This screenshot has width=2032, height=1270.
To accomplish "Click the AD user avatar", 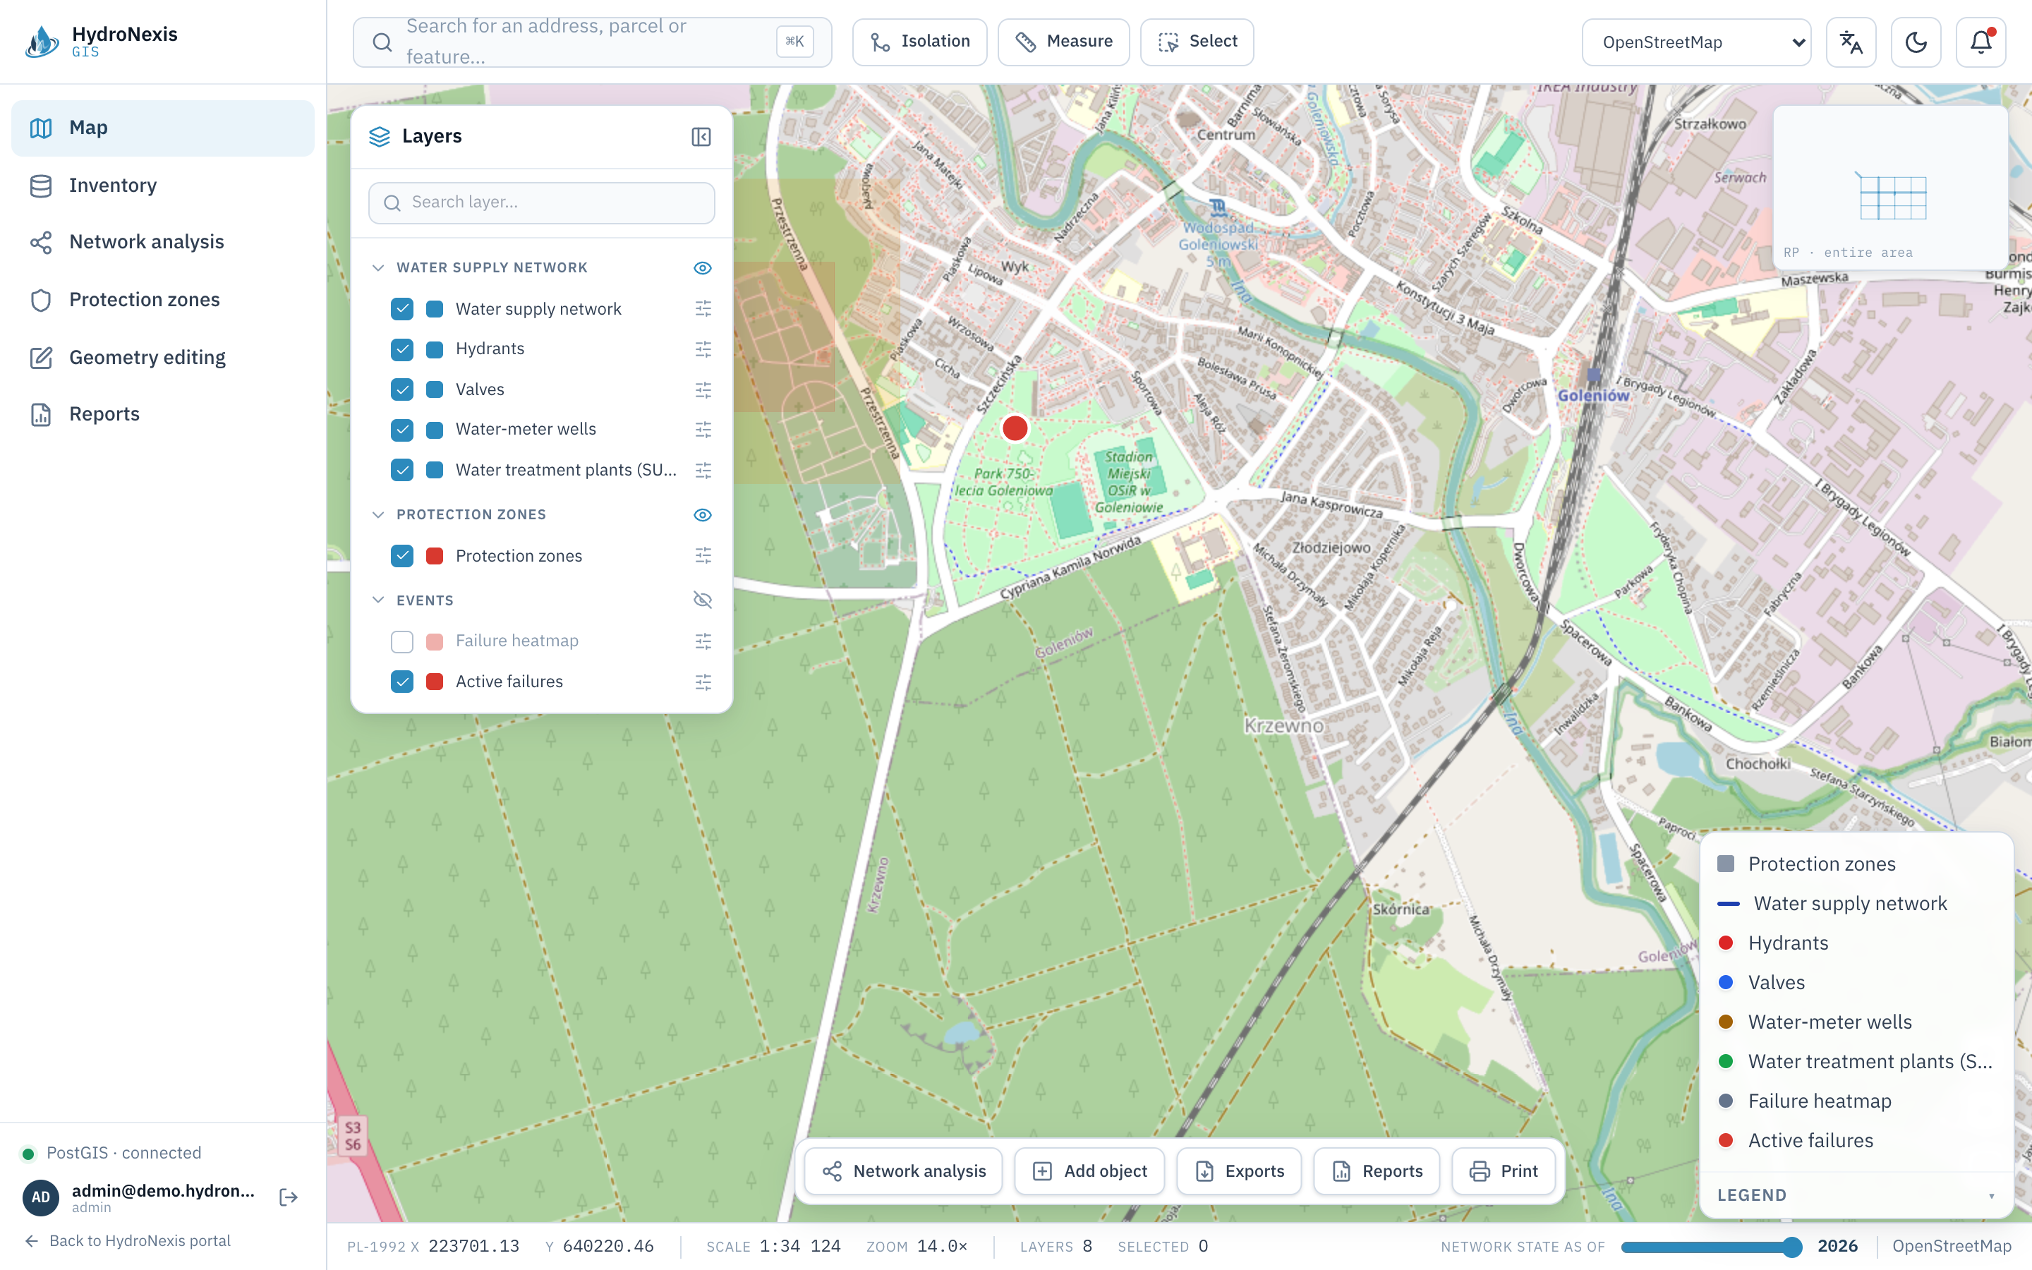I will (x=40, y=1197).
